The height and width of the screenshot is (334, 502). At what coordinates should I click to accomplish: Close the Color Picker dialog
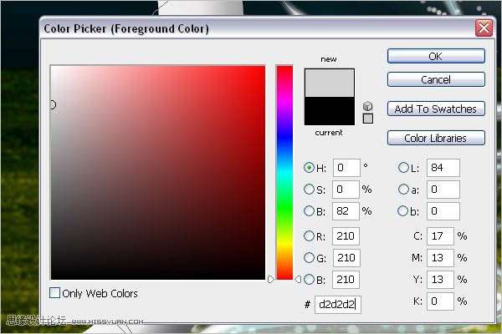(484, 28)
